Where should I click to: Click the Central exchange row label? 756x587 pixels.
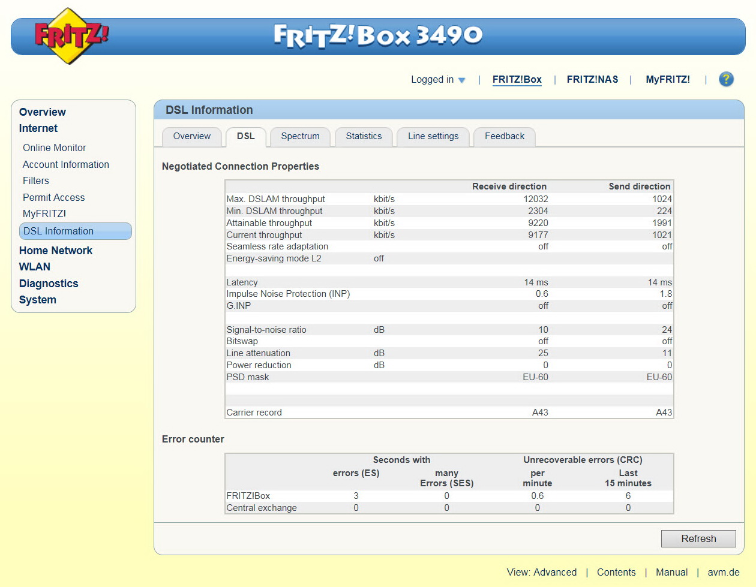(262, 508)
